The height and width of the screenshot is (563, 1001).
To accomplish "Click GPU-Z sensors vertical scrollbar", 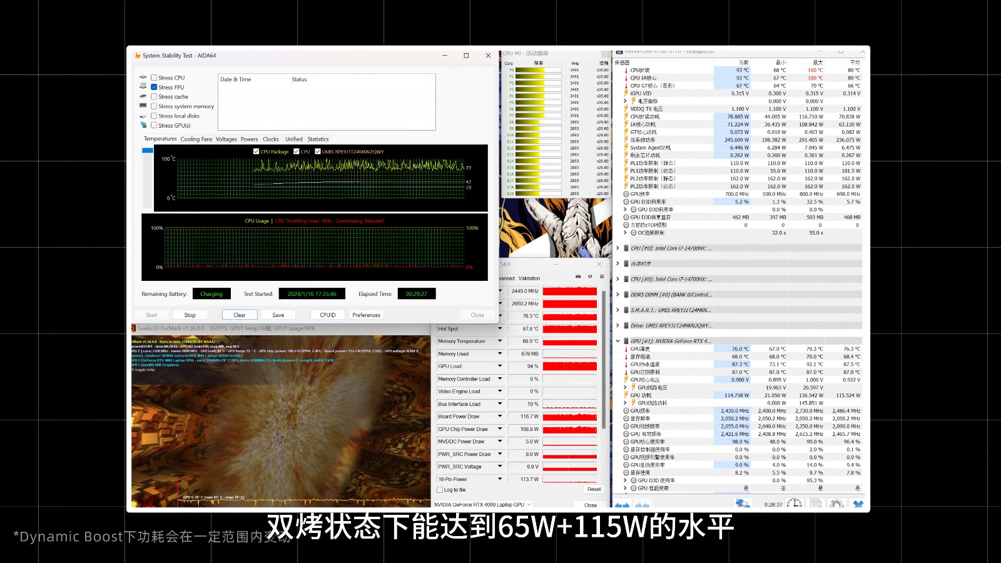I will tap(604, 360).
